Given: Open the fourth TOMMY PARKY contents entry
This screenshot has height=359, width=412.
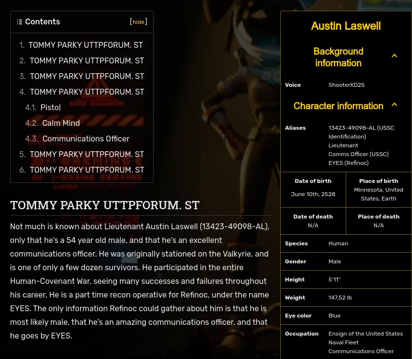Looking at the screenshot, I should pos(87,92).
